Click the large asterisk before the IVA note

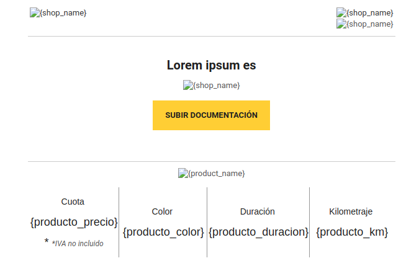click(47, 241)
